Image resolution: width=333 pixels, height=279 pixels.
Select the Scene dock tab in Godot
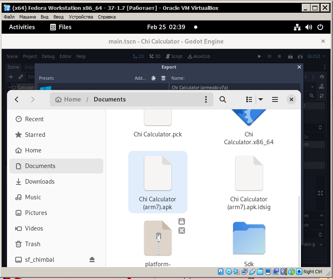tap(14, 67)
